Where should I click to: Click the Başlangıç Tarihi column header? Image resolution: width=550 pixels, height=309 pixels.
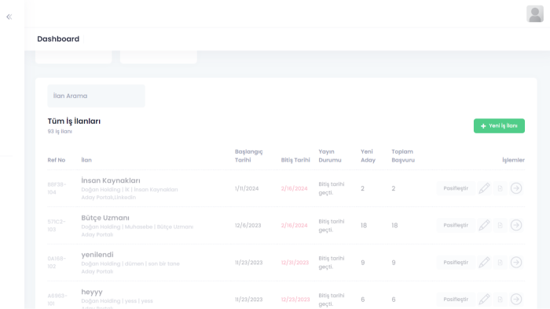[249, 156]
